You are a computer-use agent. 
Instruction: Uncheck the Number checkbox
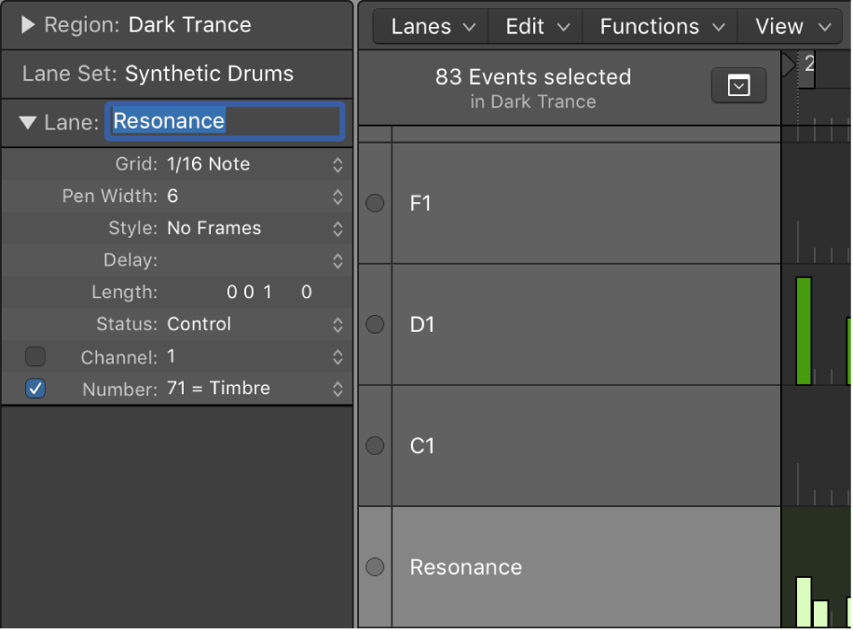(x=35, y=389)
